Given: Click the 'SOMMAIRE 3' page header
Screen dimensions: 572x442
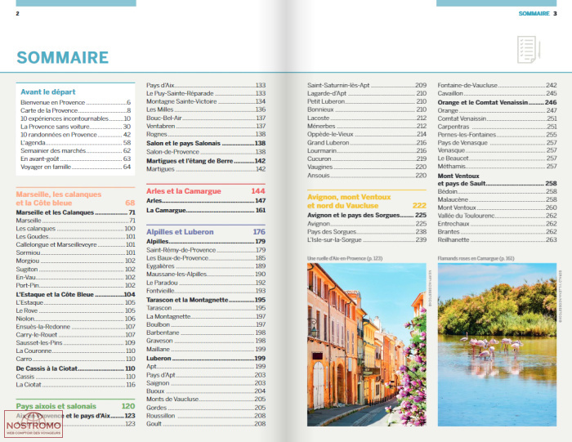Looking at the screenshot, I should coord(538,14).
